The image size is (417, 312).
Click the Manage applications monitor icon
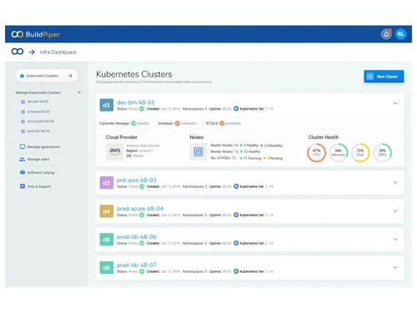click(x=23, y=146)
